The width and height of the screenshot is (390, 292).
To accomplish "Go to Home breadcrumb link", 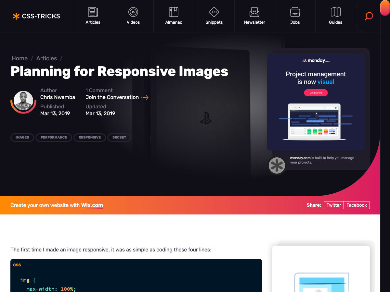I will pos(19,58).
